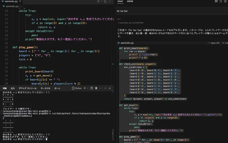Viewport: 228px width, 143px height.
Task: Click the circular icon in the chat header
Action: (x=225, y=1)
